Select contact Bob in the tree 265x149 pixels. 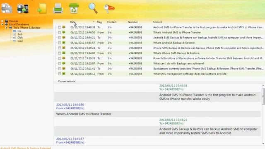click(x=20, y=34)
